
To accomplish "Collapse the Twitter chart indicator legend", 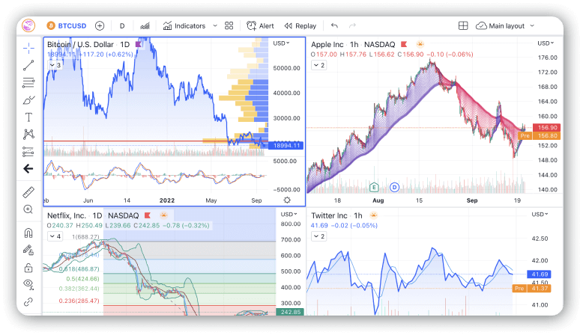I will coord(319,236).
